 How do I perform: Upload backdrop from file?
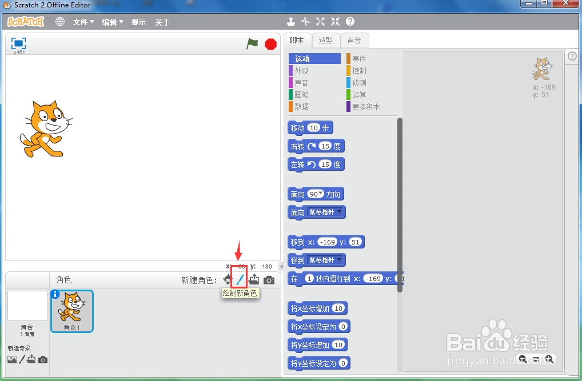point(31,359)
